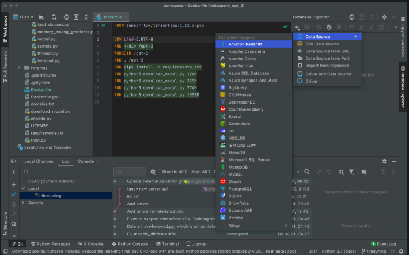Select download_model.py in file tree
Image resolution: width=409 pixels, height=255 pixels.
(x=50, y=111)
